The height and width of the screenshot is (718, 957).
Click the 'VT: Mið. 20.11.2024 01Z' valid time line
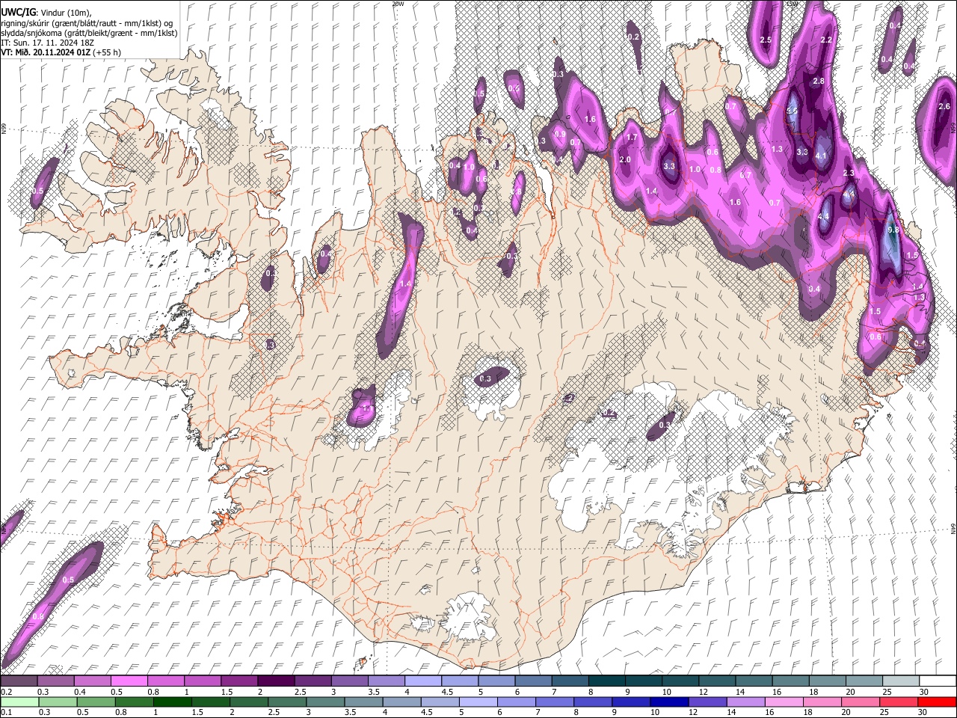[x=61, y=52]
